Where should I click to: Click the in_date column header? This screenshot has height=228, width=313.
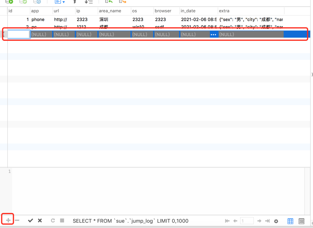tap(199, 11)
